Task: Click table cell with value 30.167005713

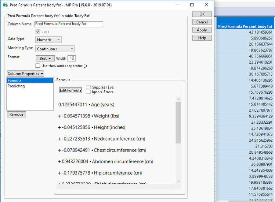Action: (245, 74)
